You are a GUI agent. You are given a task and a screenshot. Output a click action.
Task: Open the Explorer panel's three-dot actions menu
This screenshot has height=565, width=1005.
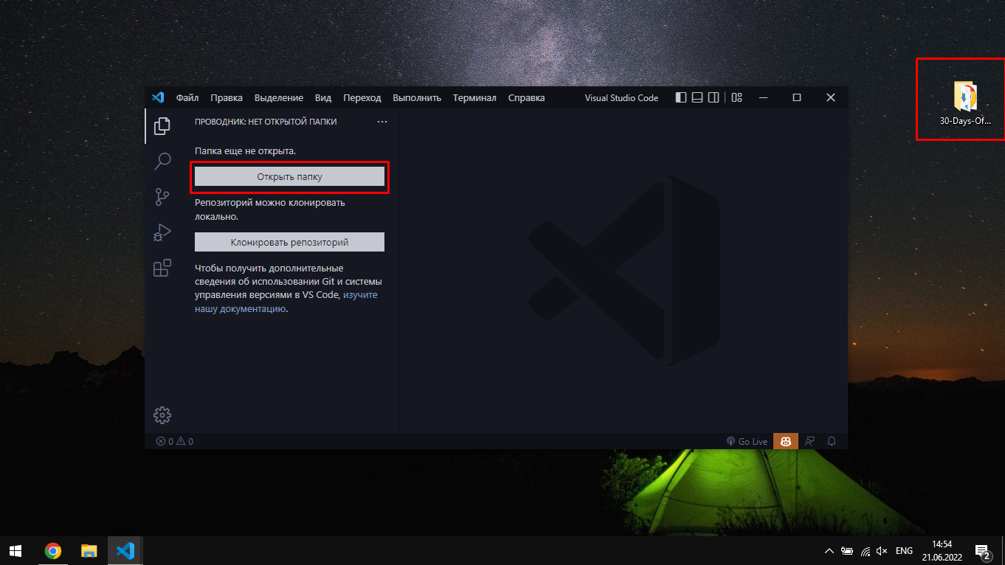click(382, 122)
